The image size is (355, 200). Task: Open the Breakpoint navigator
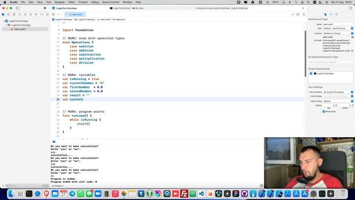click(42, 14)
